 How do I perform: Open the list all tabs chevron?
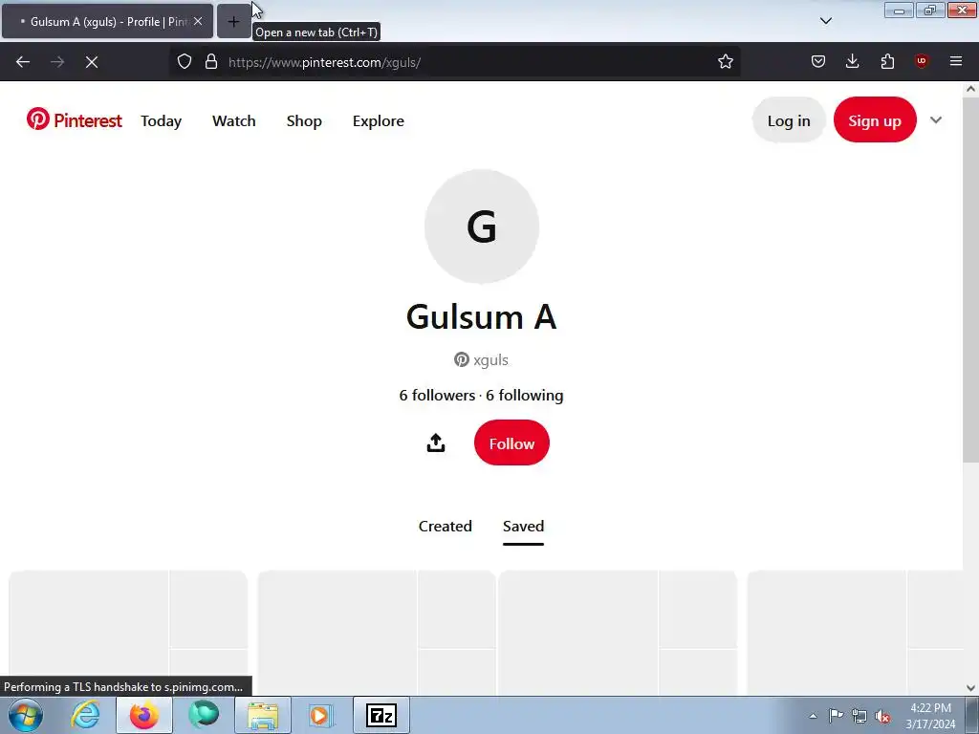(825, 21)
